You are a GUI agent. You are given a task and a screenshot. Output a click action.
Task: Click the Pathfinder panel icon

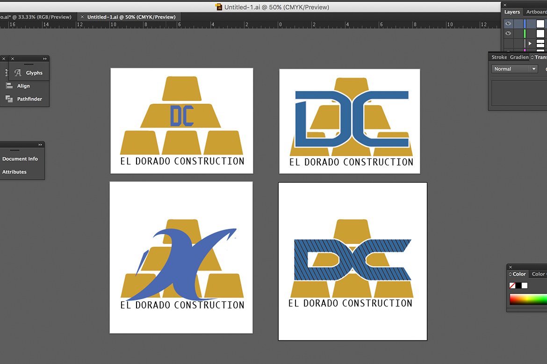(x=9, y=99)
